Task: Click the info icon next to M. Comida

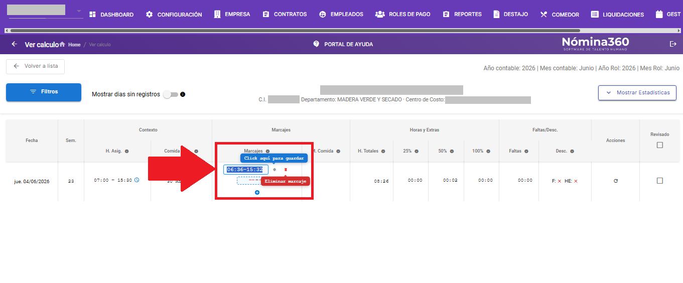Action: tap(338, 151)
